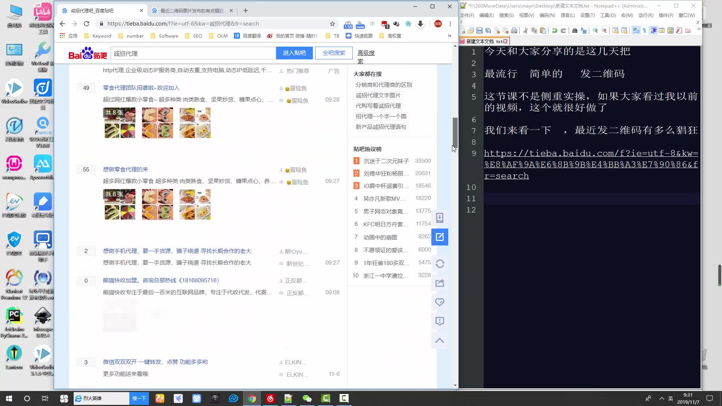Click the Tieba search input field

[x=193, y=53]
